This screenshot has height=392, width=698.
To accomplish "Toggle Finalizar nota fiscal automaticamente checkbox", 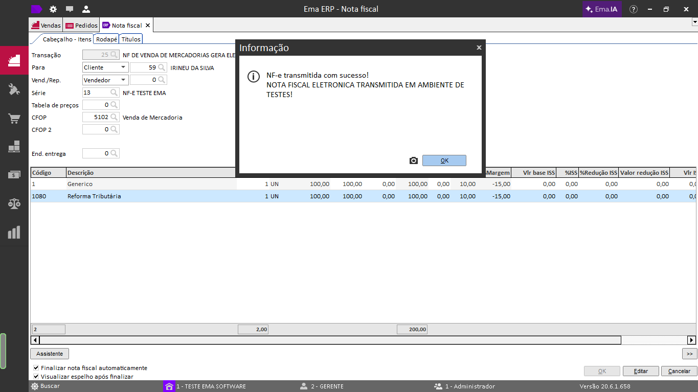I will [36, 368].
